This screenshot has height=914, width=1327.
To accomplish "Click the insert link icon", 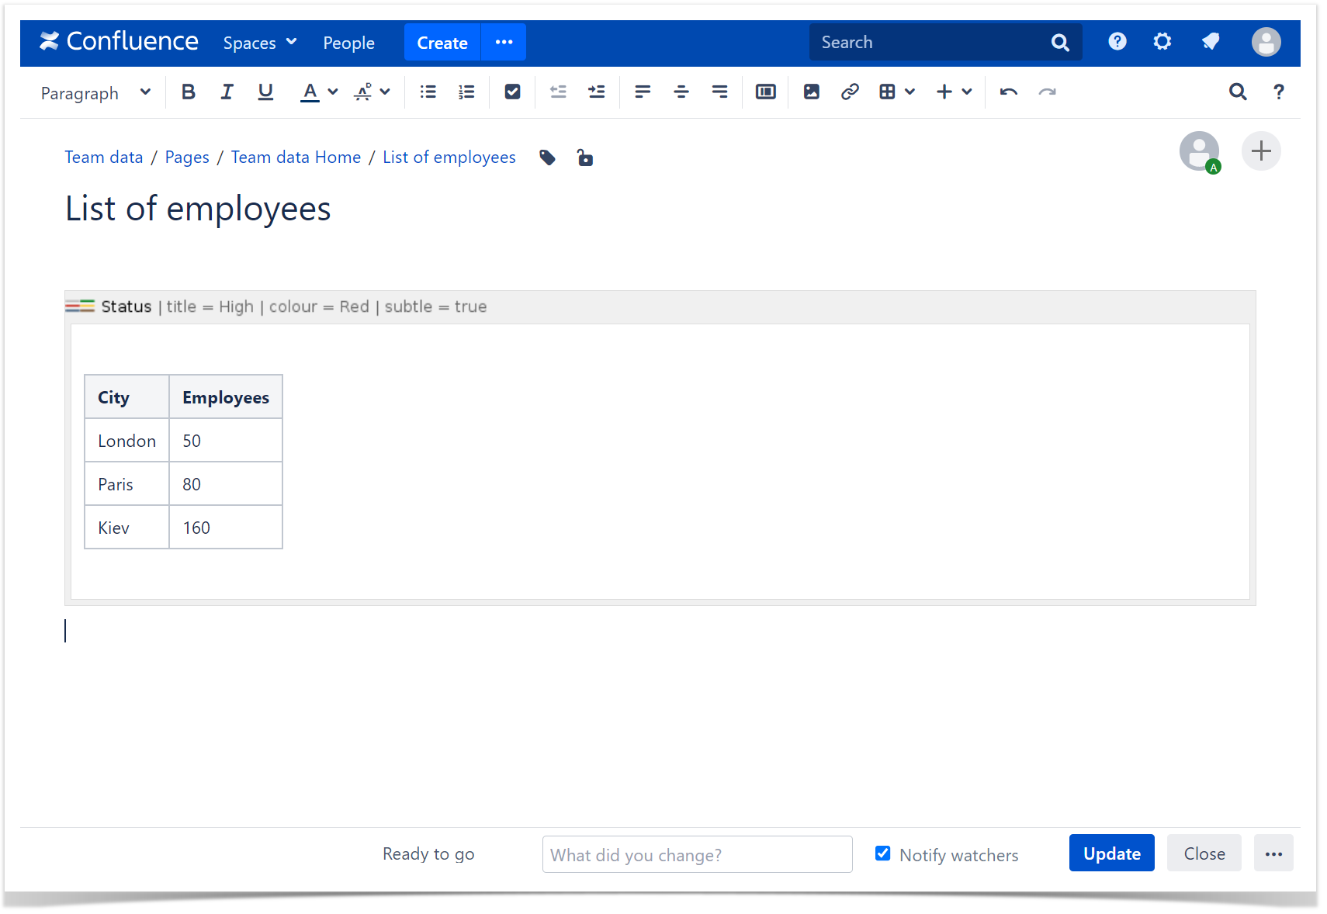I will tap(850, 92).
